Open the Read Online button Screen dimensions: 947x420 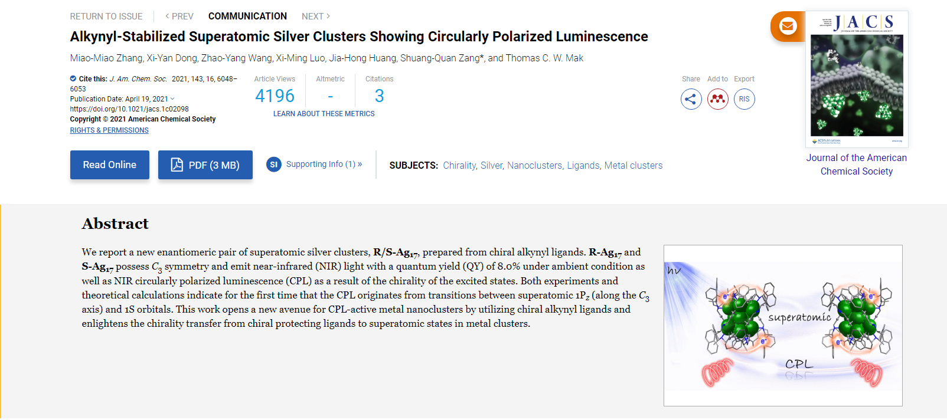coord(109,165)
